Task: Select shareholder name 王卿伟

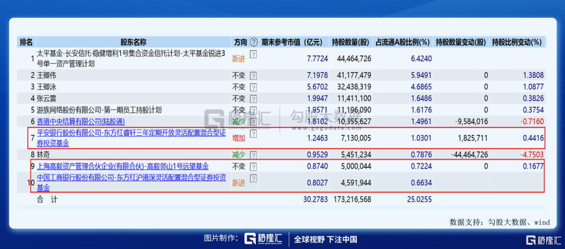Action: 47,76
